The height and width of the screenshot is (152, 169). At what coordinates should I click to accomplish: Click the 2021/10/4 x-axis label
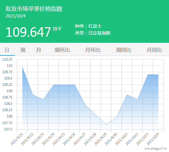click(153, 139)
